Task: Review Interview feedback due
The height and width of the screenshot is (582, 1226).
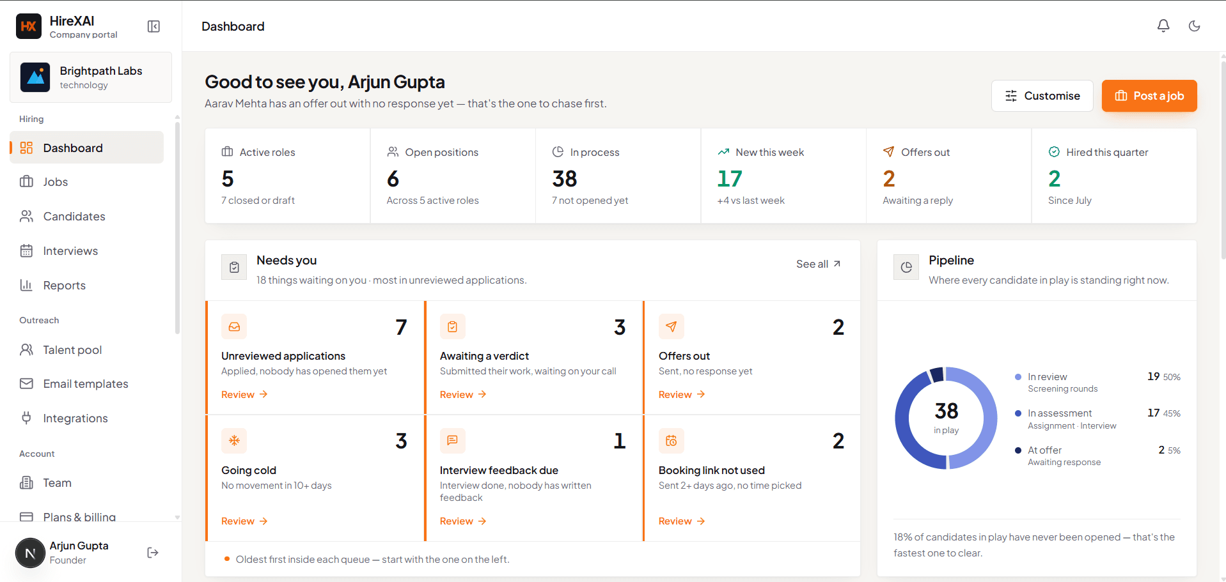Action: (463, 521)
